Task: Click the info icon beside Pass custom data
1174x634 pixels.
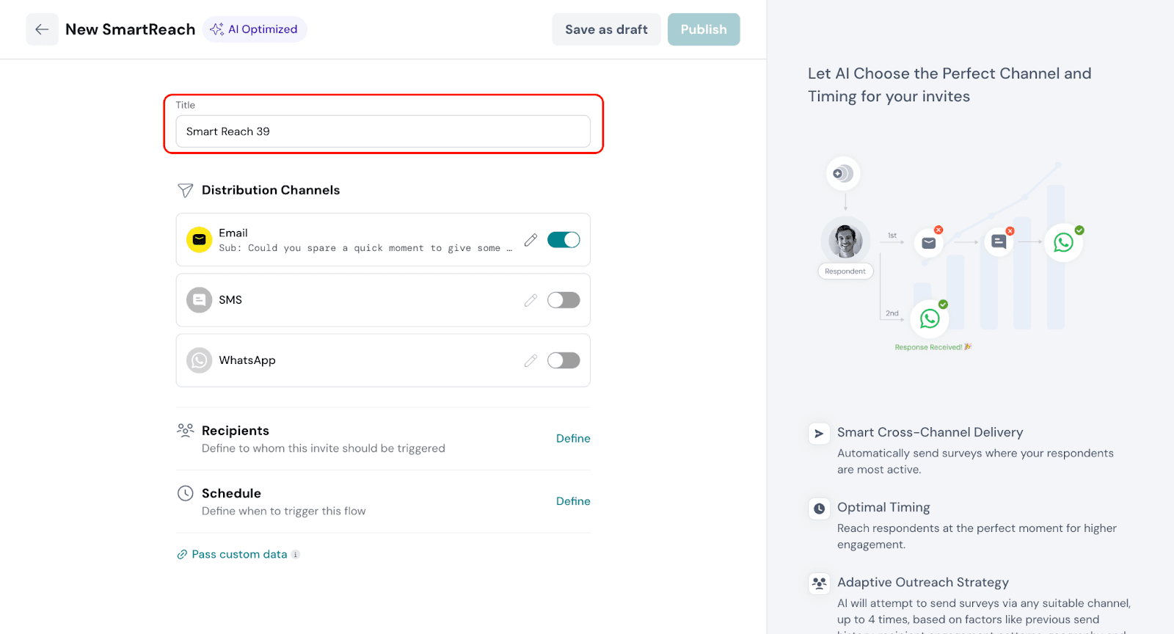Action: tap(296, 555)
